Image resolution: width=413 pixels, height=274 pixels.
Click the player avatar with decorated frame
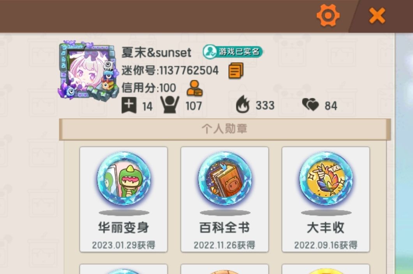click(88, 70)
